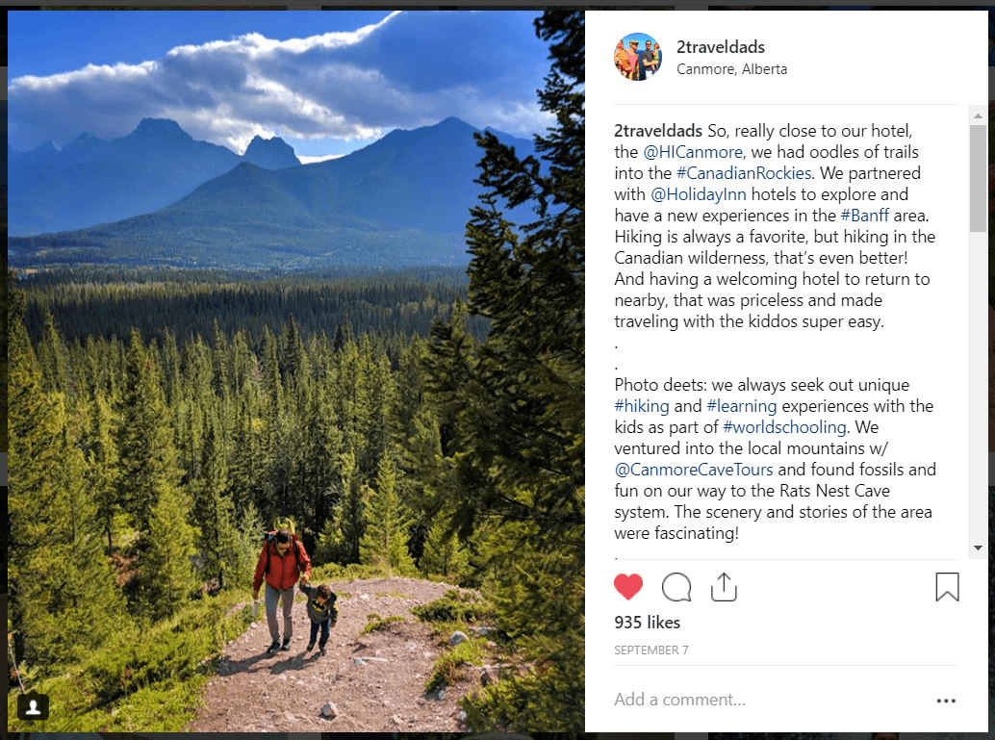Show tagged people icon on the photo
This screenshot has height=740, width=995.
click(x=33, y=706)
